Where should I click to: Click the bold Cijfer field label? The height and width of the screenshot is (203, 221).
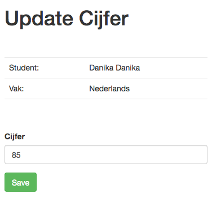pos(15,136)
